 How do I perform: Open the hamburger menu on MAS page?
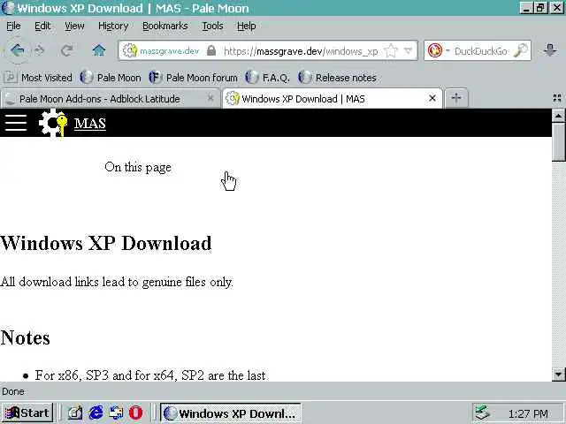coord(16,123)
